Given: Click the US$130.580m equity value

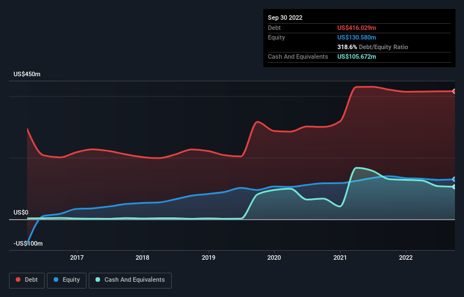Looking at the screenshot, I should point(357,37).
